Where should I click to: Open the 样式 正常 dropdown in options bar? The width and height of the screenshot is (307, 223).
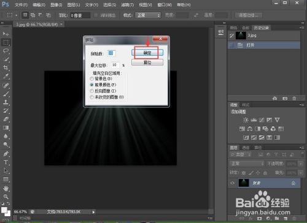pos(148,15)
